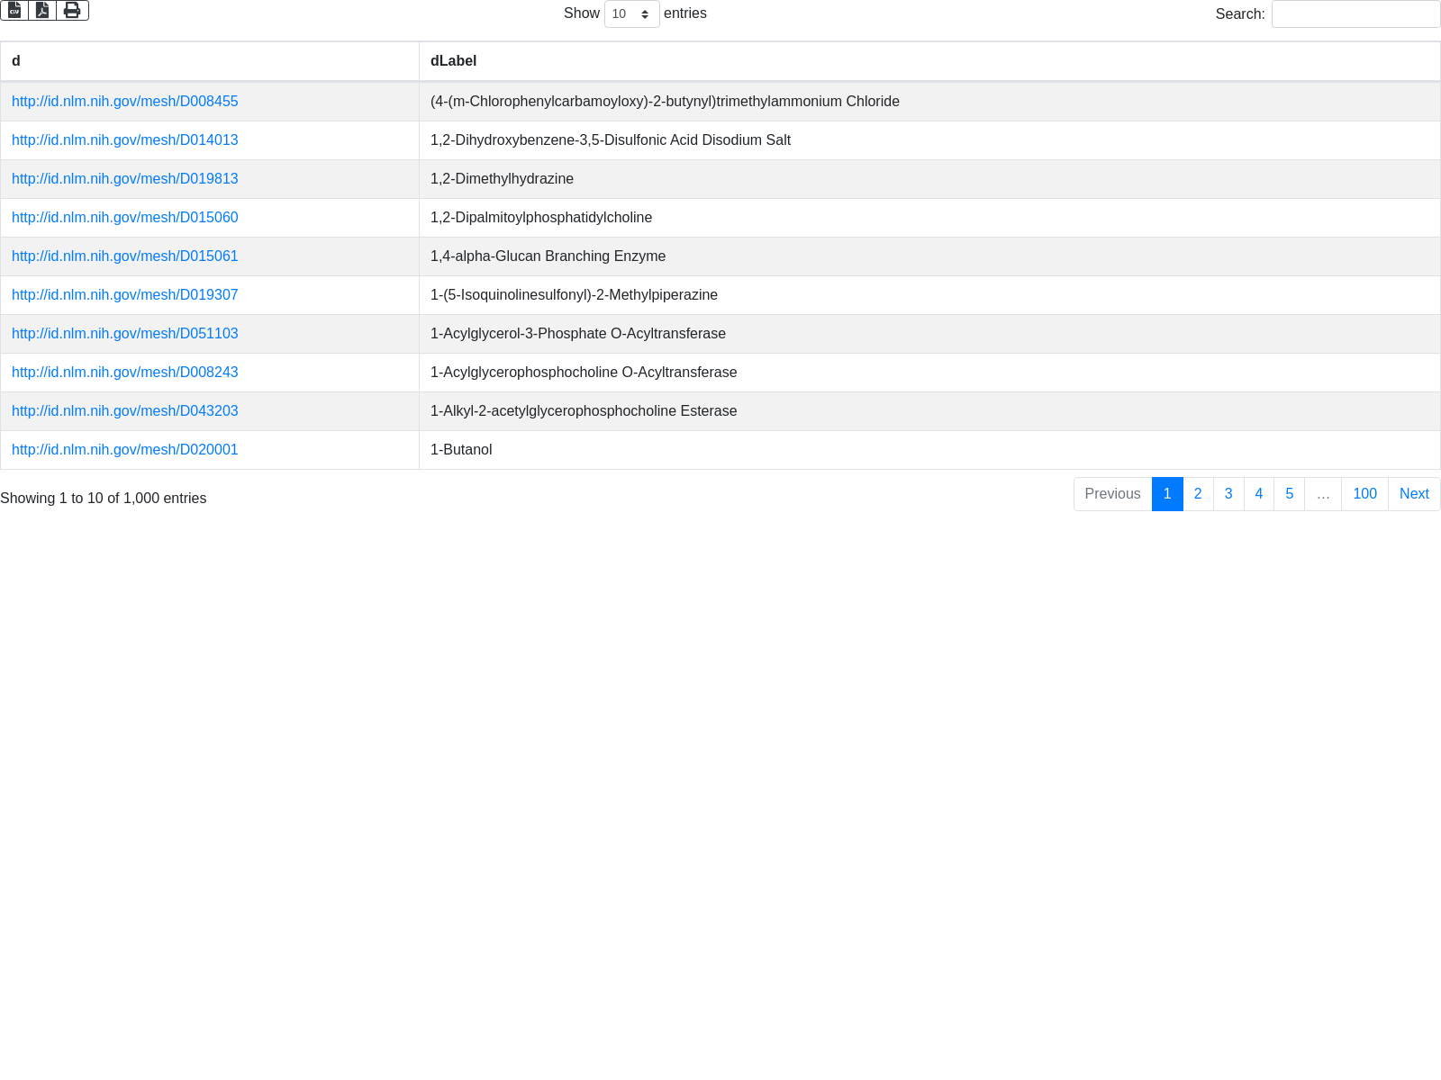
Task: Select page 5 in pagination
Action: pos(1290,494)
